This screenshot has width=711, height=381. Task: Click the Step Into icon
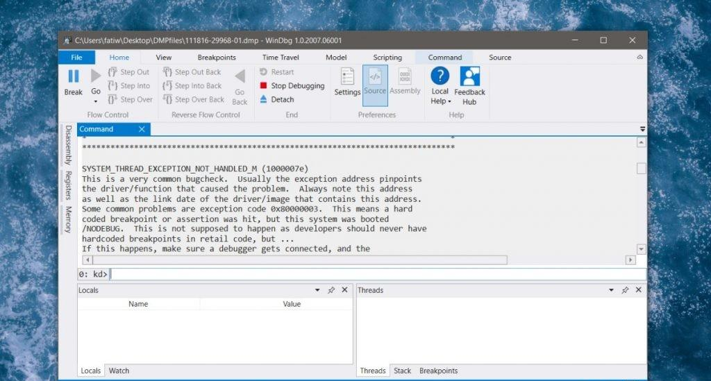111,86
